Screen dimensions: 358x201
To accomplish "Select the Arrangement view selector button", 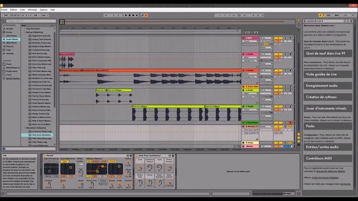I will pos(299,20).
